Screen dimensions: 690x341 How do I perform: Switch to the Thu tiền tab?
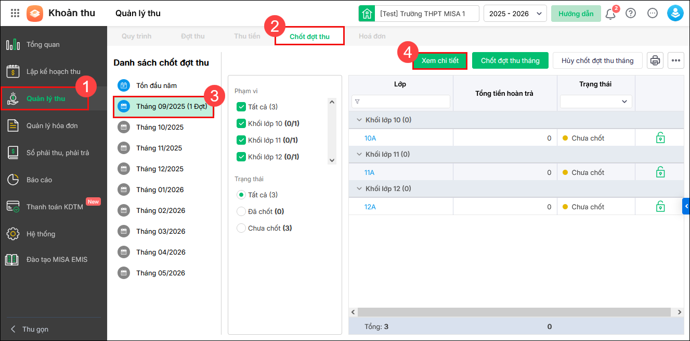tap(247, 36)
